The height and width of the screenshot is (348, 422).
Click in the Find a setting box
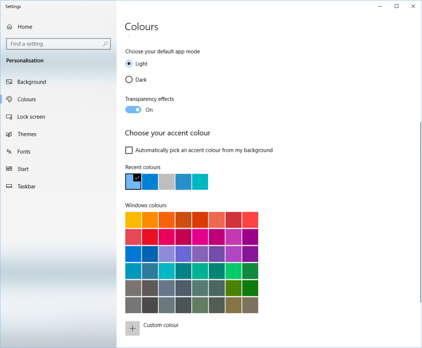point(53,44)
